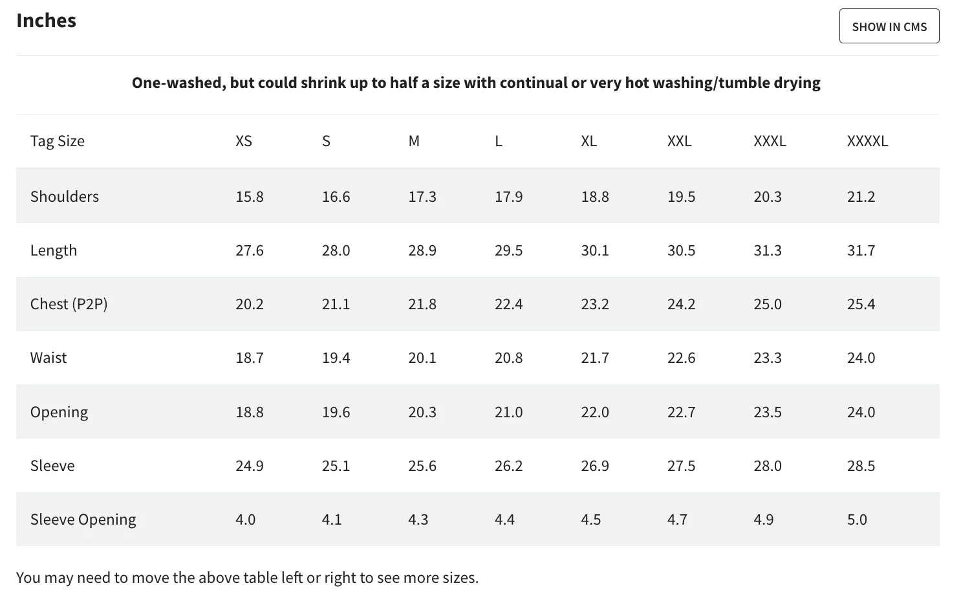Select the Shoulders row label

click(65, 197)
